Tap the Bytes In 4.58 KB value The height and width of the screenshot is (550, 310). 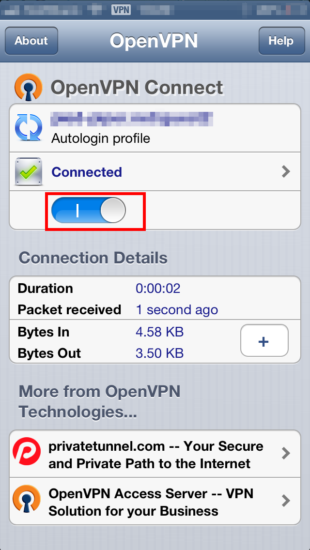(x=160, y=332)
